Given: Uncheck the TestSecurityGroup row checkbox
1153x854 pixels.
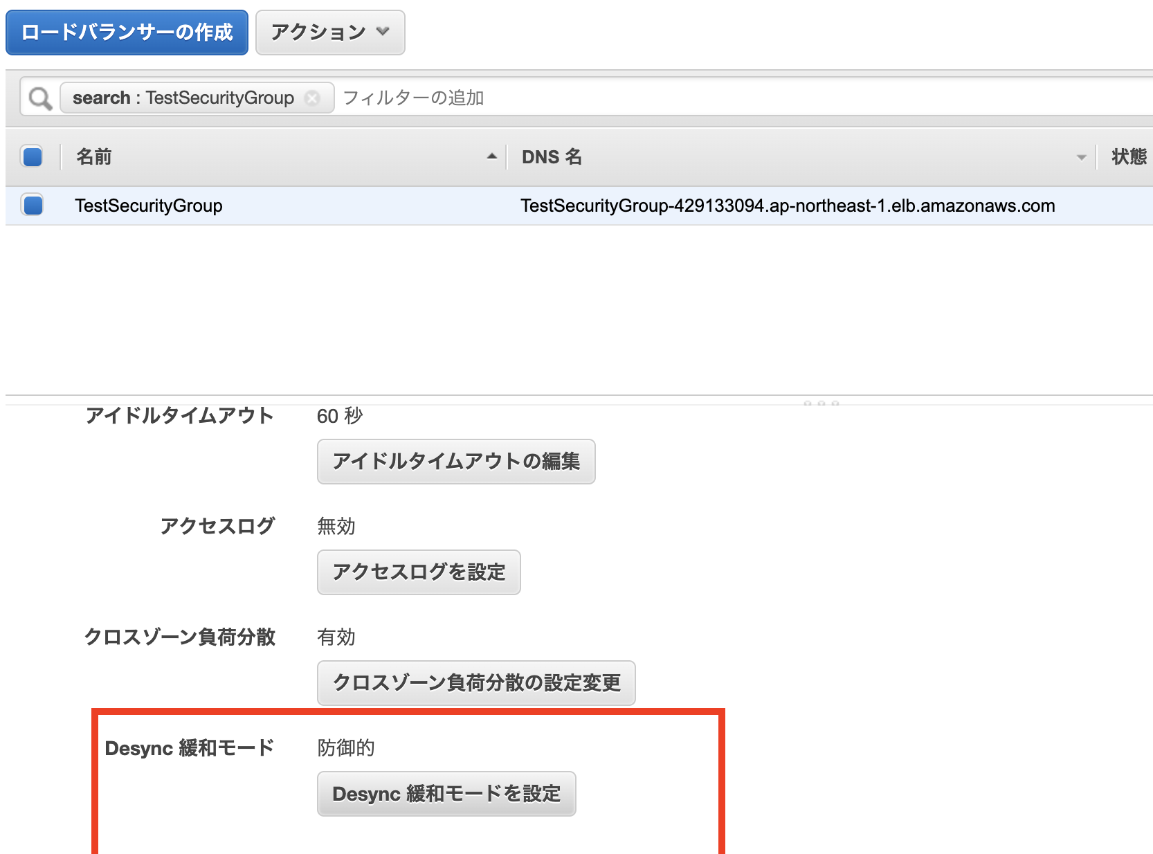Looking at the screenshot, I should click(x=31, y=206).
